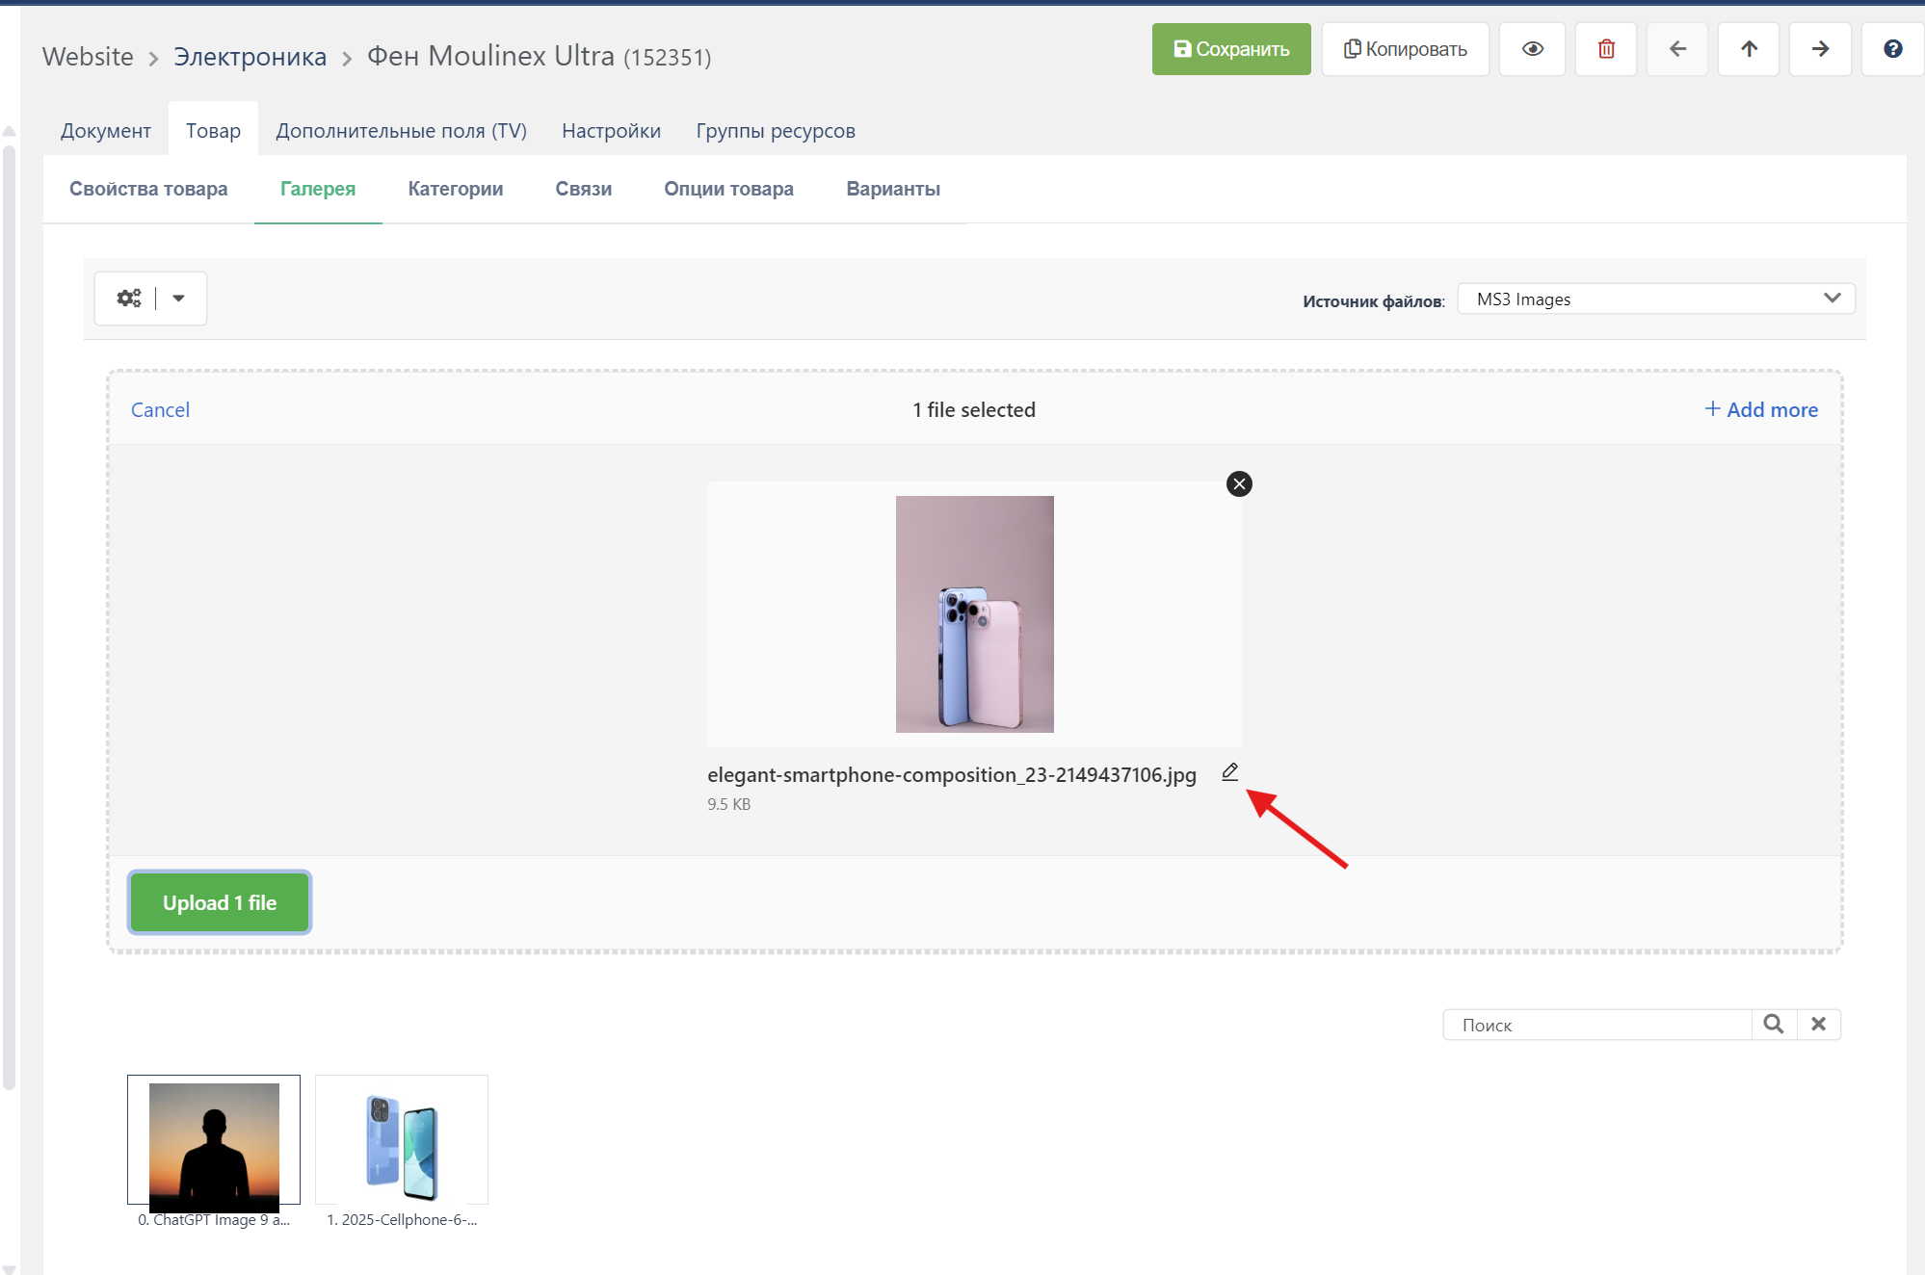
Task: Click the eye icon to preview the resource
Action: pyautogui.click(x=1532, y=49)
